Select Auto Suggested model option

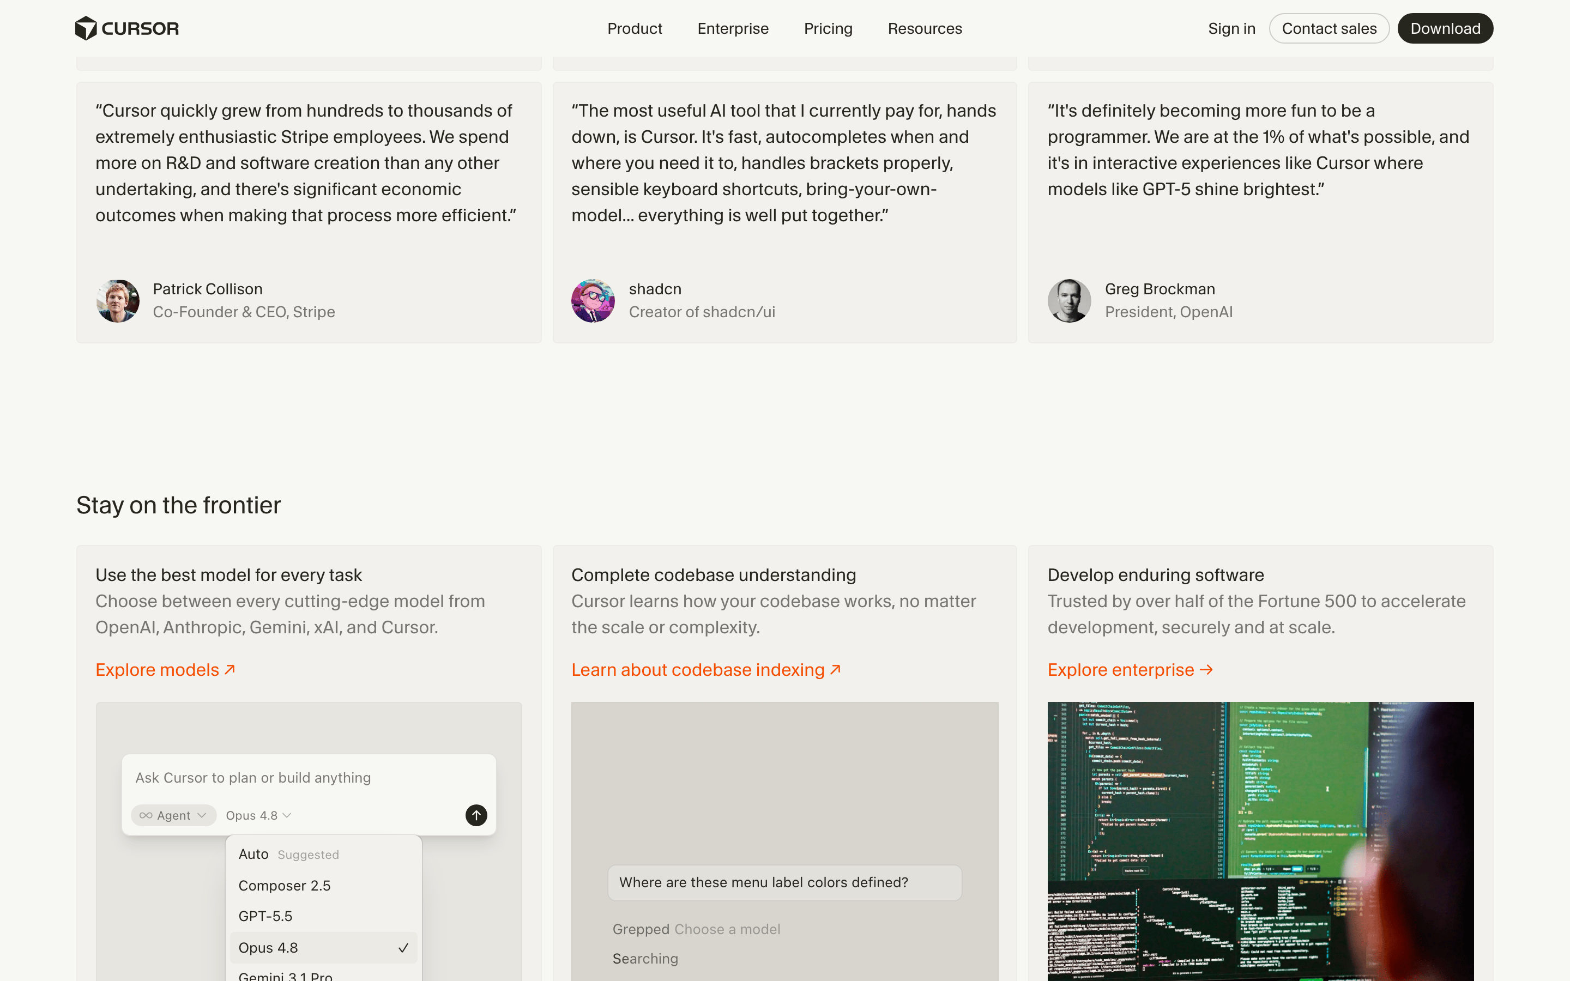pos(323,855)
